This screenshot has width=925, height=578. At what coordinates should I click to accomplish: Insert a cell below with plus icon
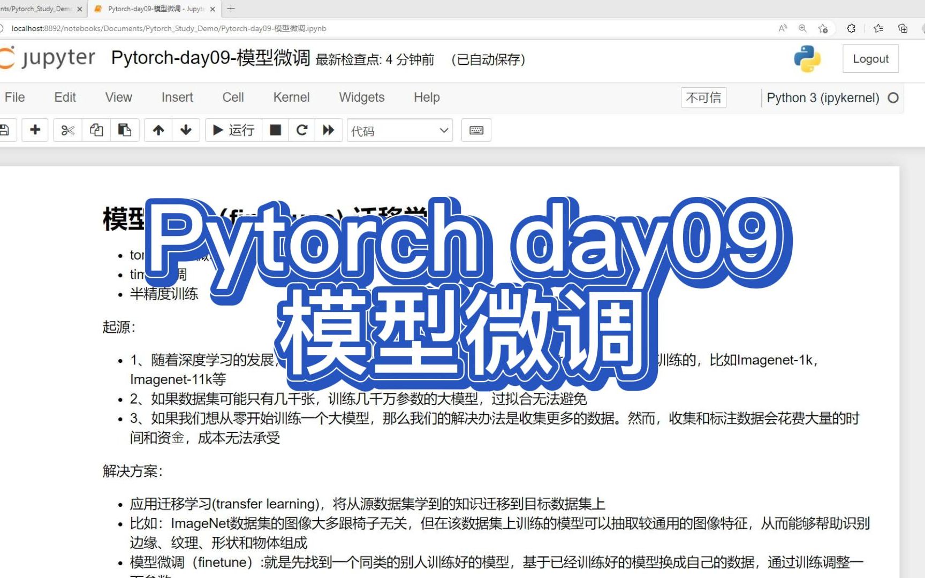pos(35,130)
